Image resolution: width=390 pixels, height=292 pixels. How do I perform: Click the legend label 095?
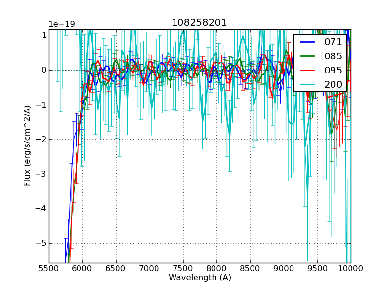333,70
